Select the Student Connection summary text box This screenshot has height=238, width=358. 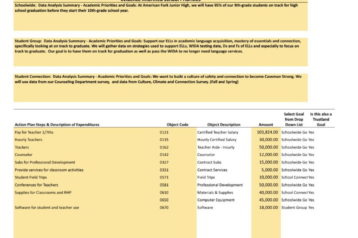161,87
